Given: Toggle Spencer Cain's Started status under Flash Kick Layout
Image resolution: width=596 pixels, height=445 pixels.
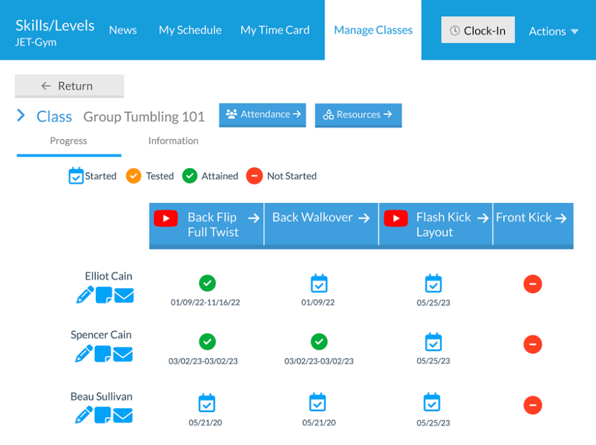Looking at the screenshot, I should click(x=433, y=342).
